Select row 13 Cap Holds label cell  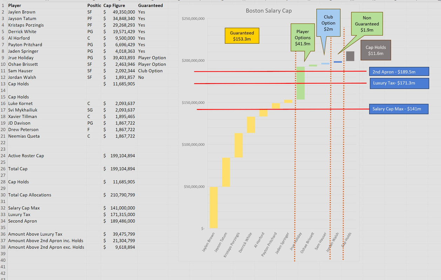click(x=47, y=84)
